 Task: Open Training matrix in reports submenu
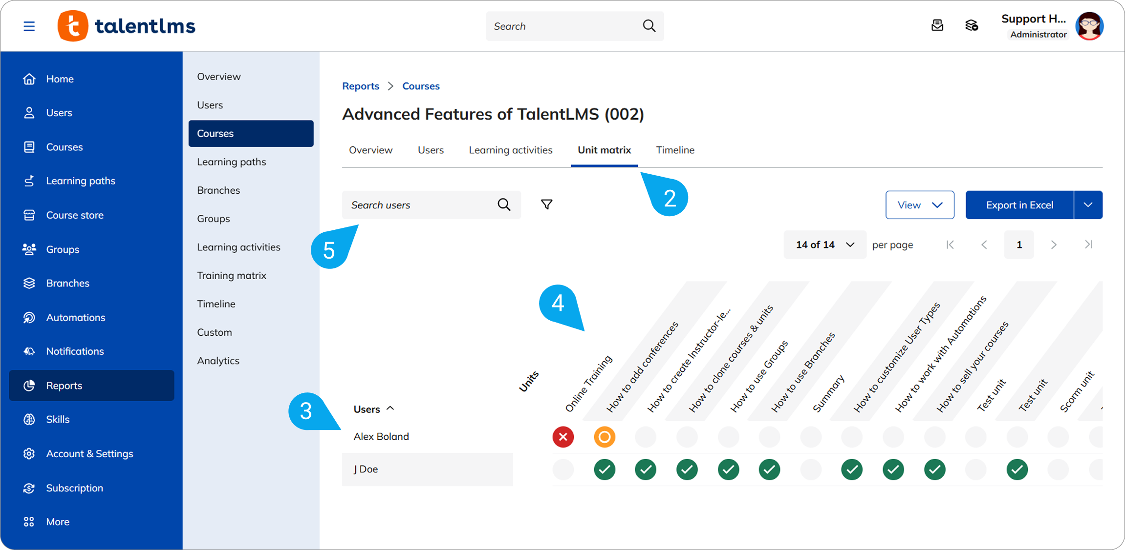pyautogui.click(x=232, y=275)
